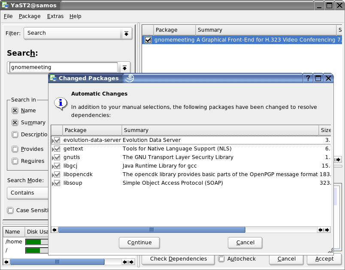Open the Package menu
Viewport: 345px width, 270px height.
pyautogui.click(x=30, y=16)
